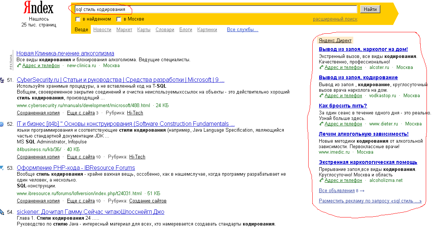Click the "new-clinica.ru" address text
The image size is (432, 227).
[81, 66]
